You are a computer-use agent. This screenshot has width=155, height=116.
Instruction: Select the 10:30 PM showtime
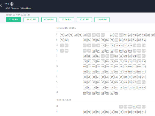click(x=84, y=20)
